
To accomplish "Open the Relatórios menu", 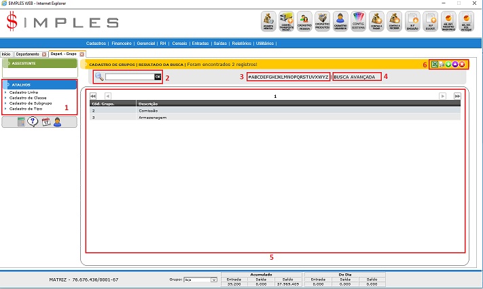I will (241, 43).
